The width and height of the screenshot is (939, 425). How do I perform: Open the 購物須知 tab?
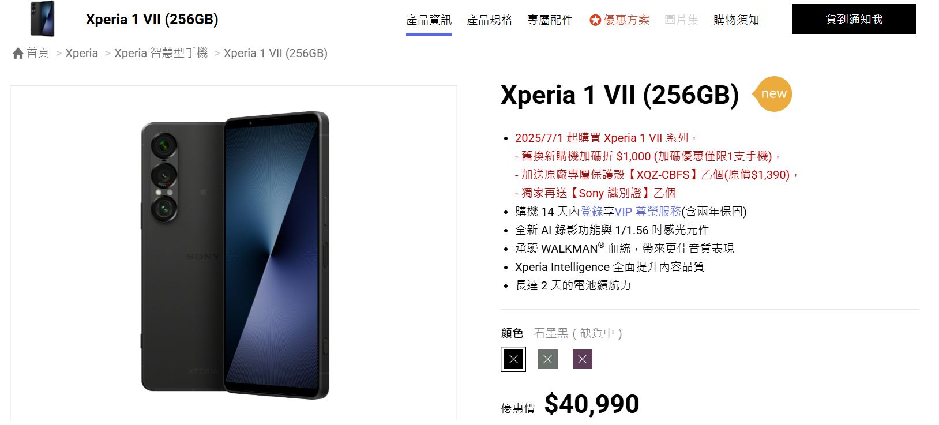pos(737,20)
